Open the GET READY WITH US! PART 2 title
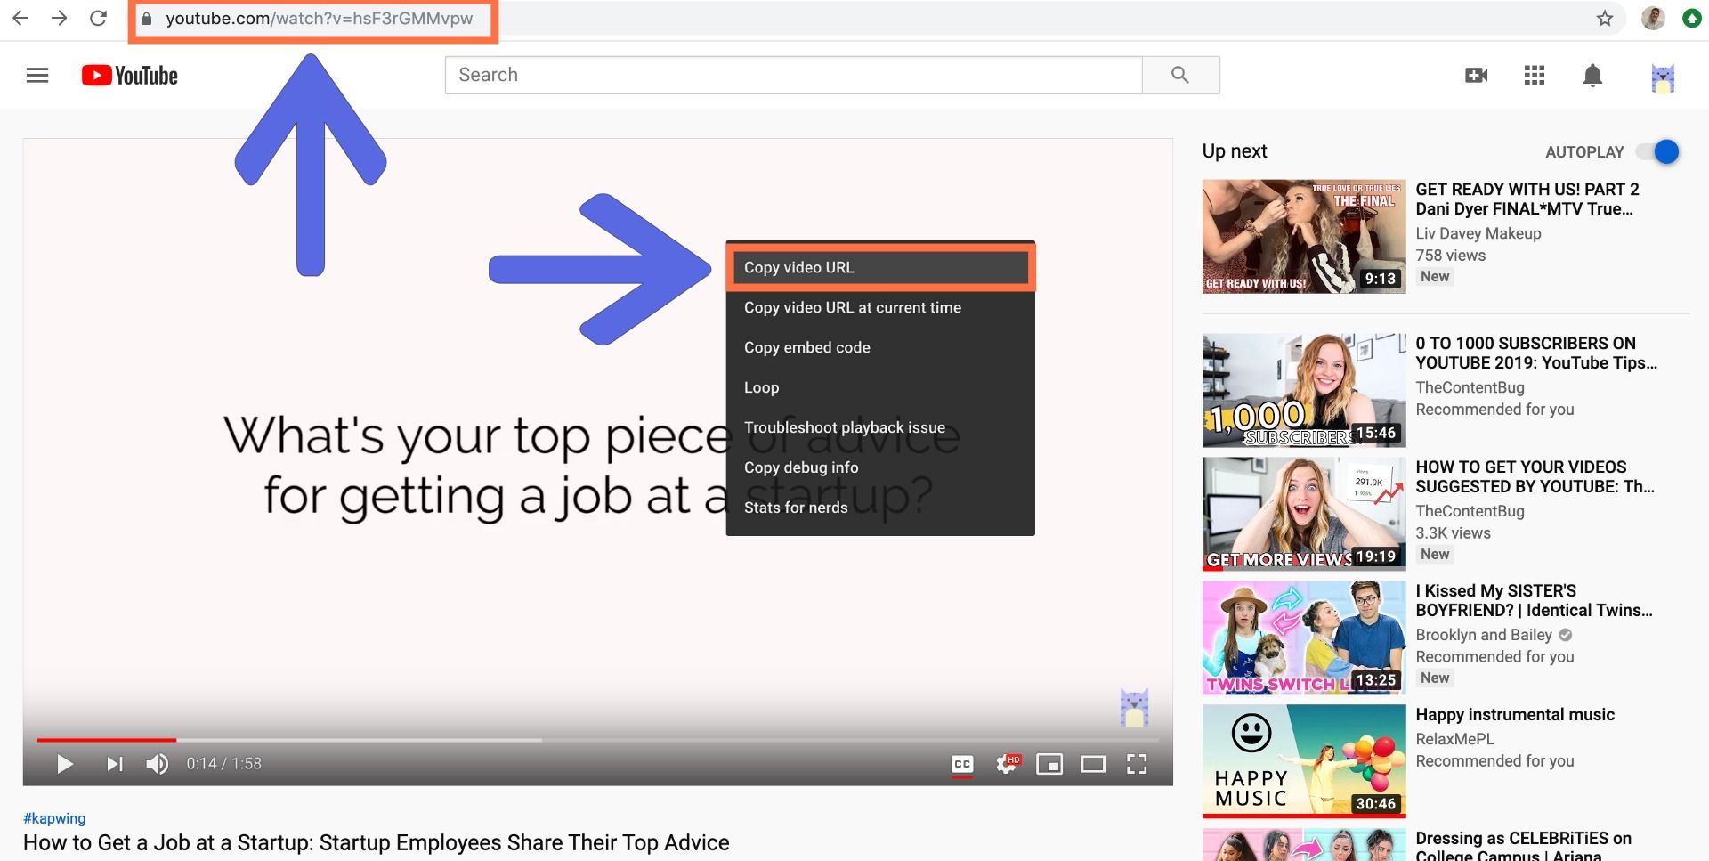 (1527, 199)
